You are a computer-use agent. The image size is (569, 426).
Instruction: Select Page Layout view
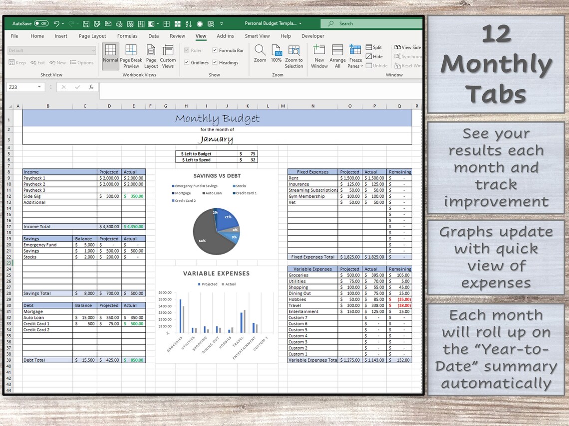(x=151, y=56)
